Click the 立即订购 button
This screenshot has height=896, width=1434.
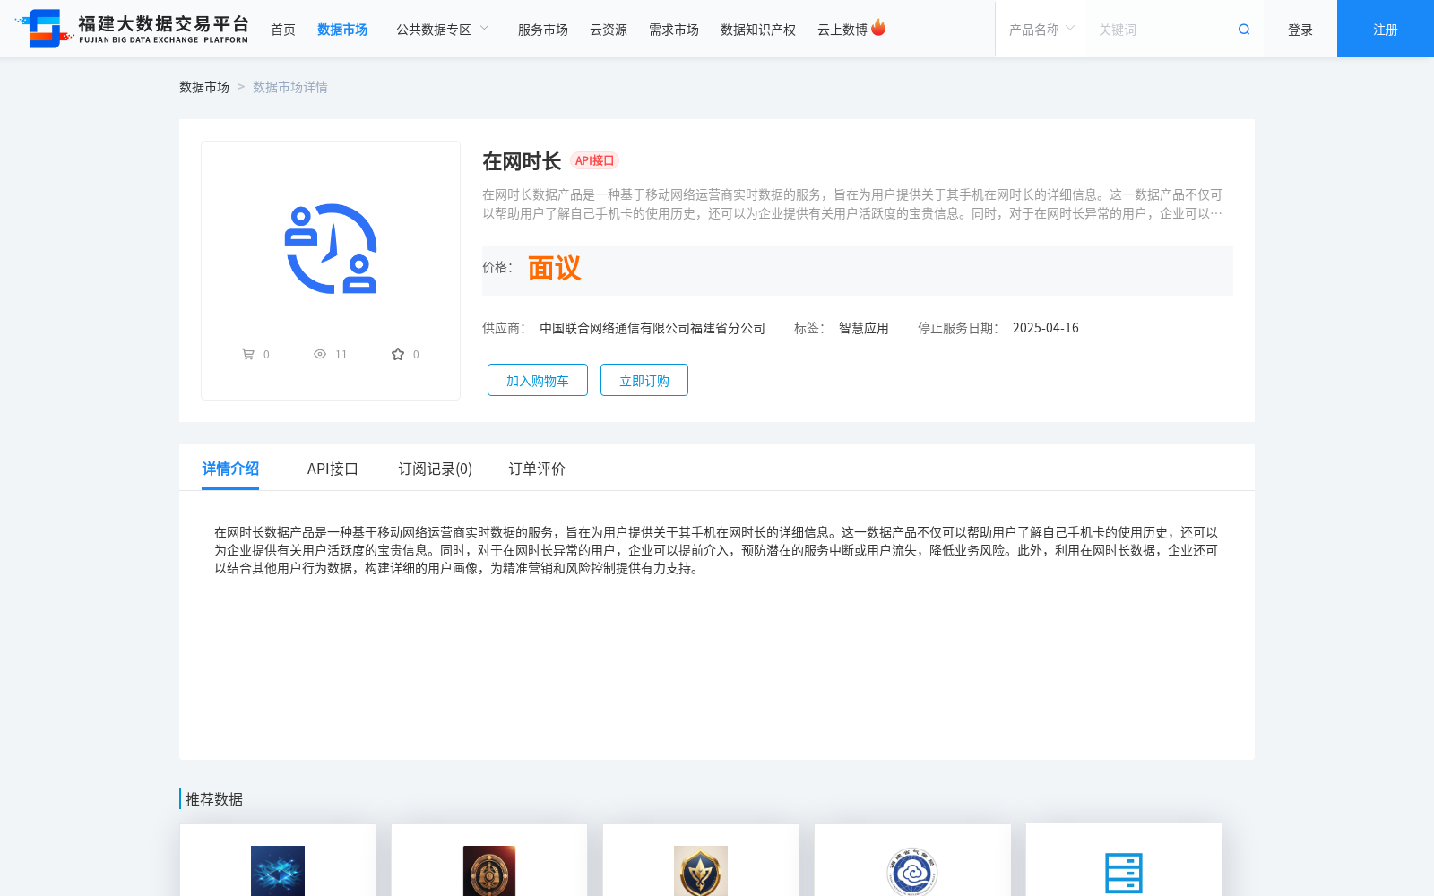pyautogui.click(x=644, y=380)
